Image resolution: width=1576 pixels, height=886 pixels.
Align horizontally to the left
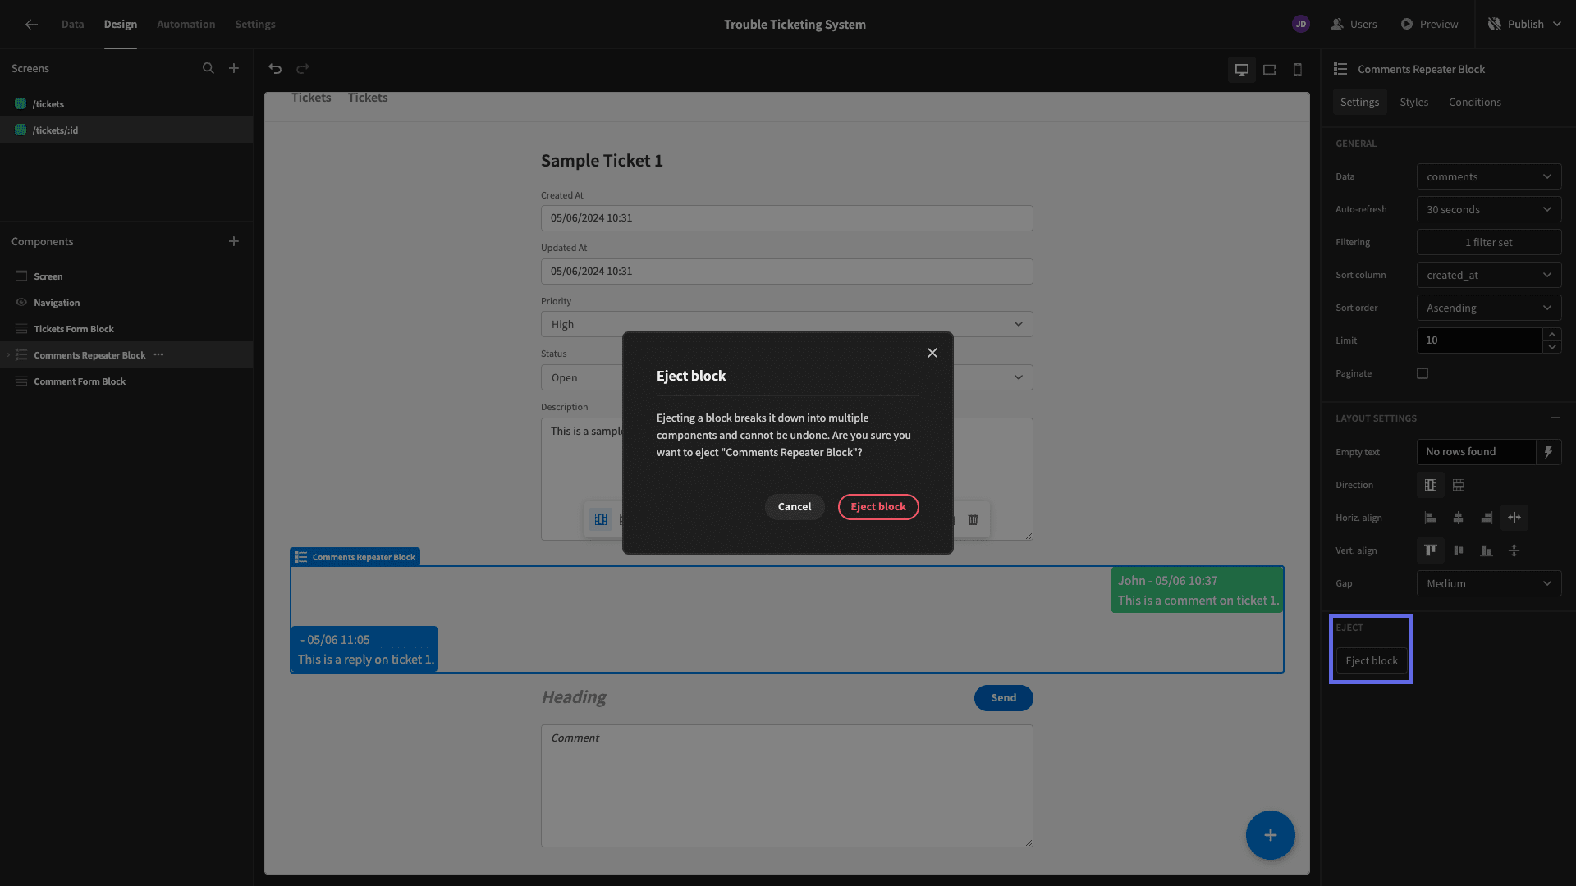point(1431,518)
